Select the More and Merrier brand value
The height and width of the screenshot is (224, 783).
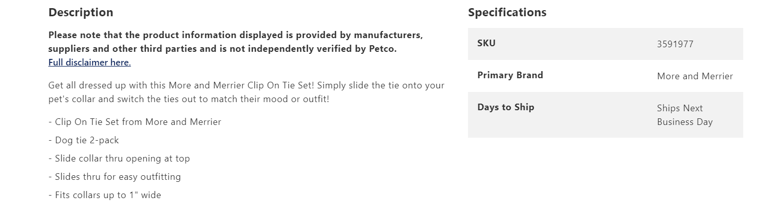pos(695,76)
